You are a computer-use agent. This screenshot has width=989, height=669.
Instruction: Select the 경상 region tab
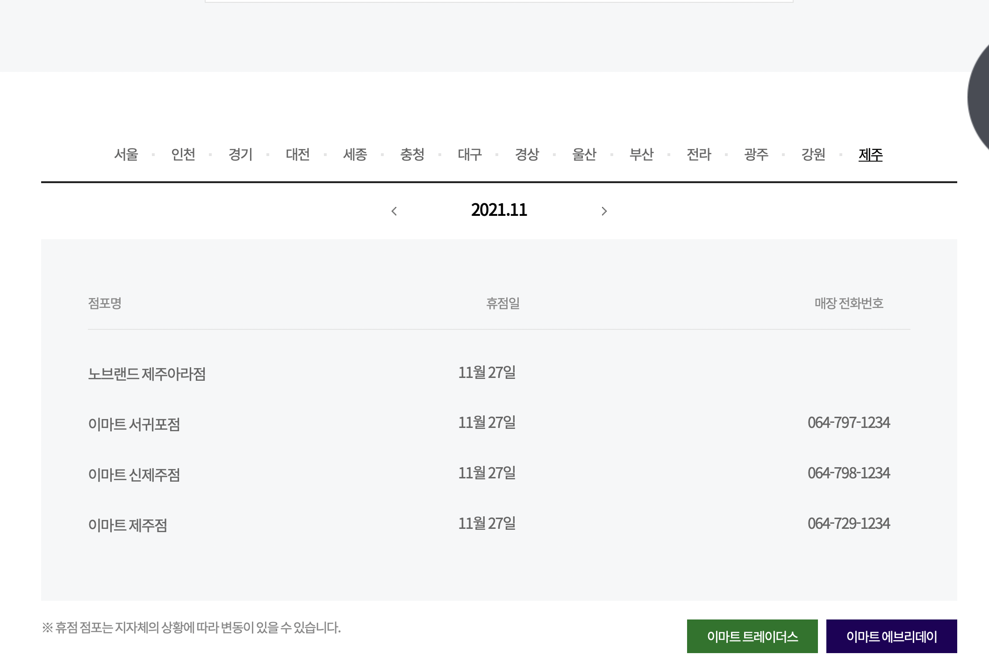[x=527, y=154]
